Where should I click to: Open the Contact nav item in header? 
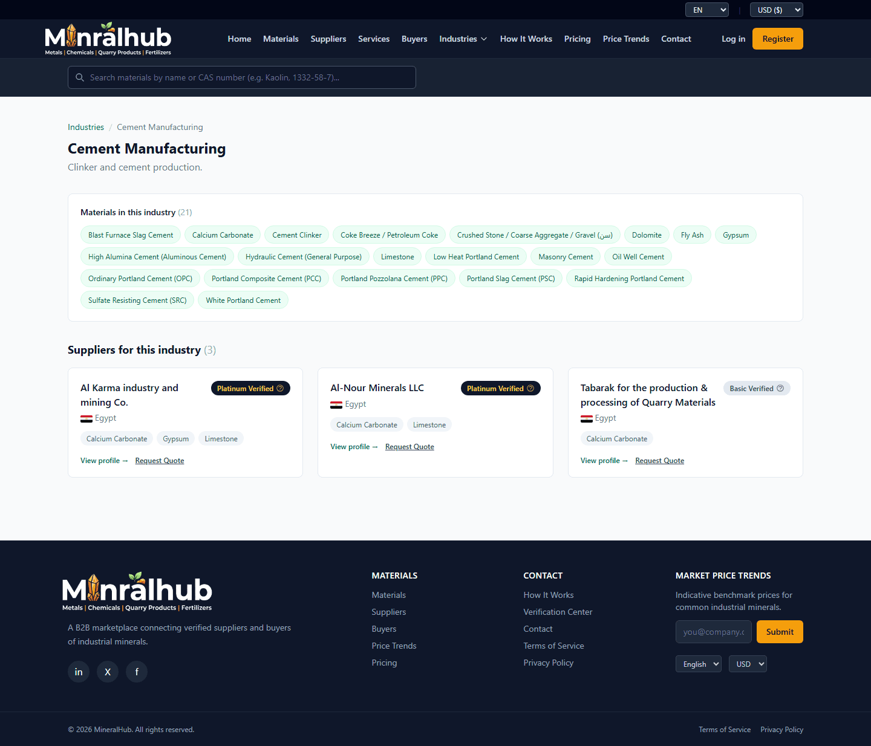pyautogui.click(x=676, y=39)
